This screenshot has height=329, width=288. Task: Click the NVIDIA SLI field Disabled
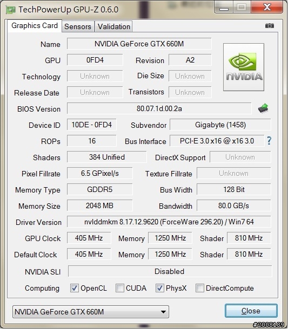[170, 271]
